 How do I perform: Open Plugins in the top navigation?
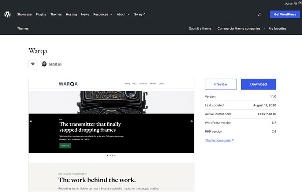tap(41, 14)
